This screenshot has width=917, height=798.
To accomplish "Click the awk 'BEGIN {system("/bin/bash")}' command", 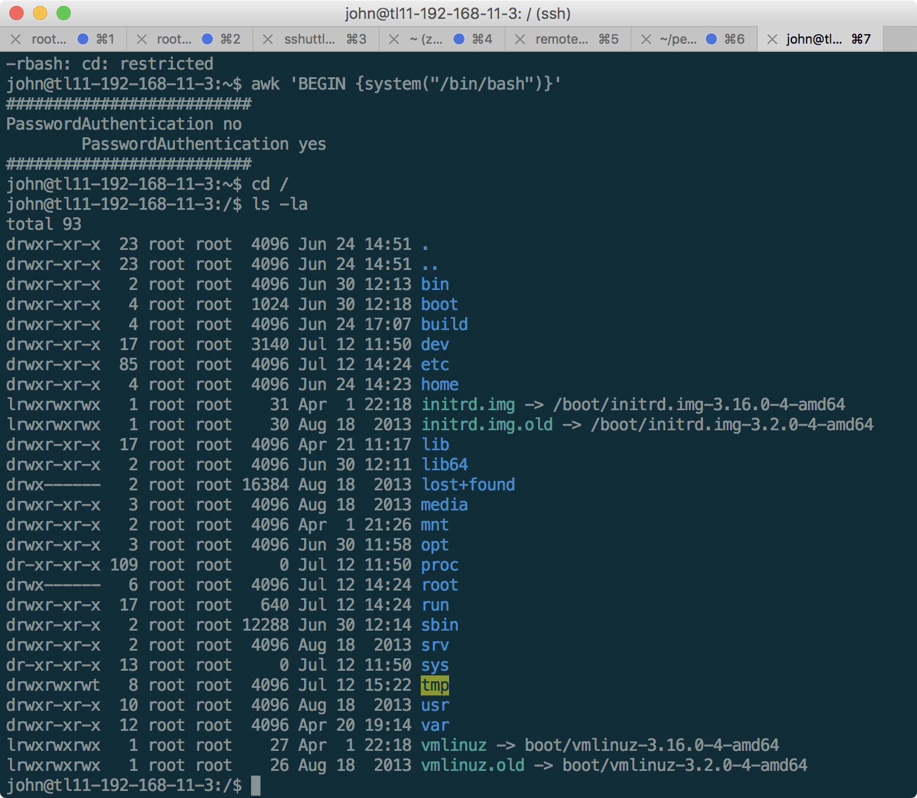I will point(406,84).
